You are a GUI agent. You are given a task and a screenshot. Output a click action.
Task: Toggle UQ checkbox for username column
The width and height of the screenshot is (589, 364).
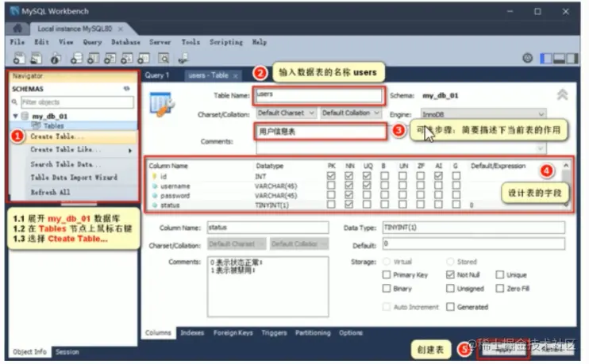(367, 185)
